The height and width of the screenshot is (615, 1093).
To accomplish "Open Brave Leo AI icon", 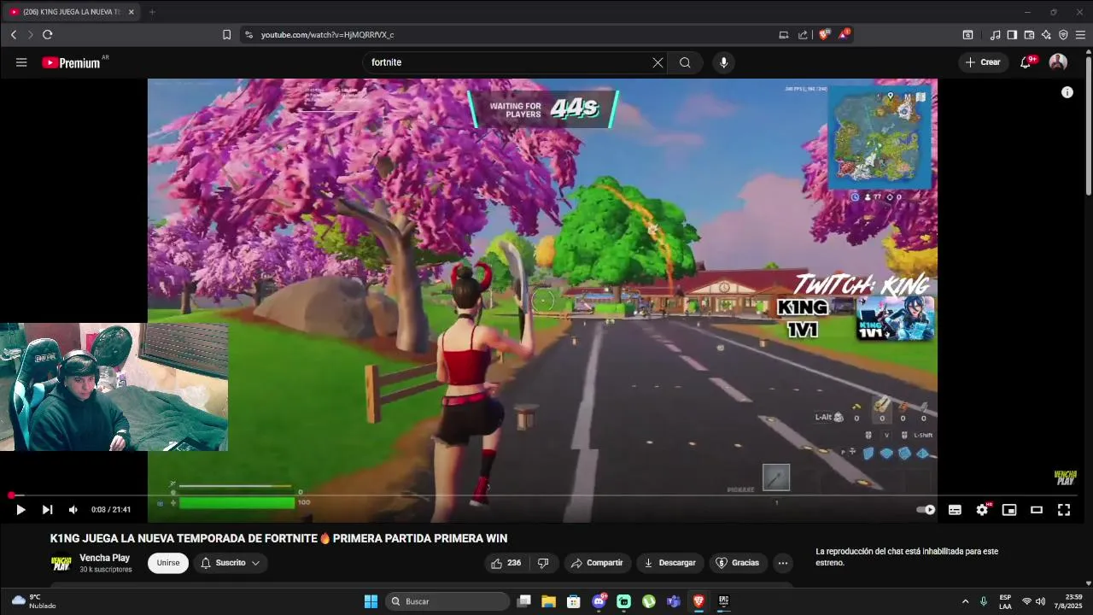I will pyautogui.click(x=1046, y=35).
